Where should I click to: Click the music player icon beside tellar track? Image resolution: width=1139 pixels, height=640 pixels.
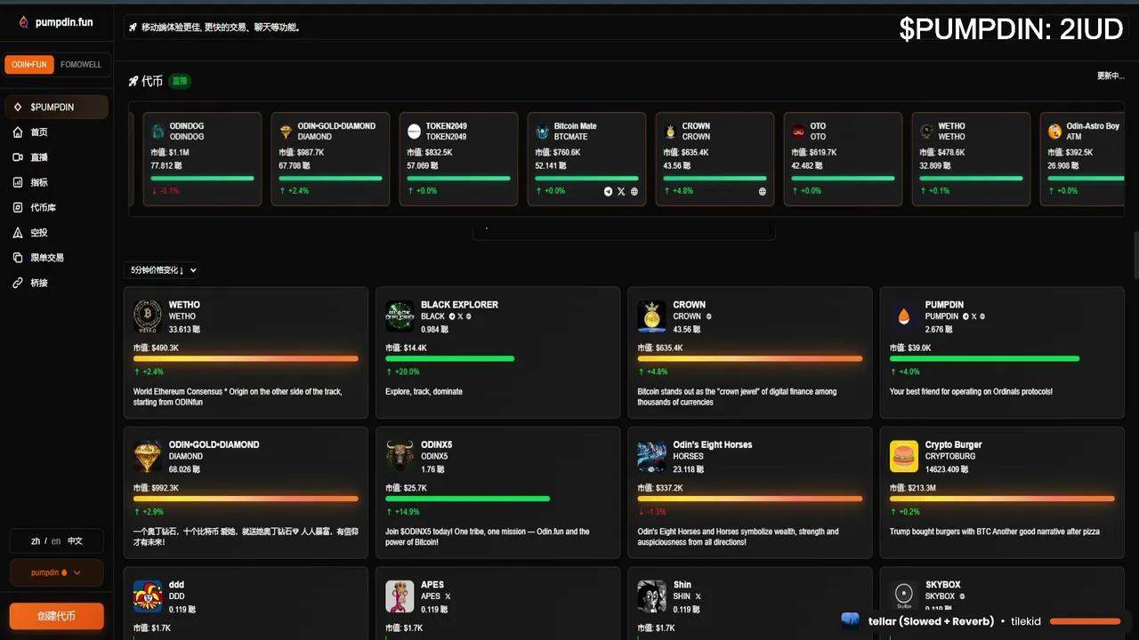click(x=851, y=620)
